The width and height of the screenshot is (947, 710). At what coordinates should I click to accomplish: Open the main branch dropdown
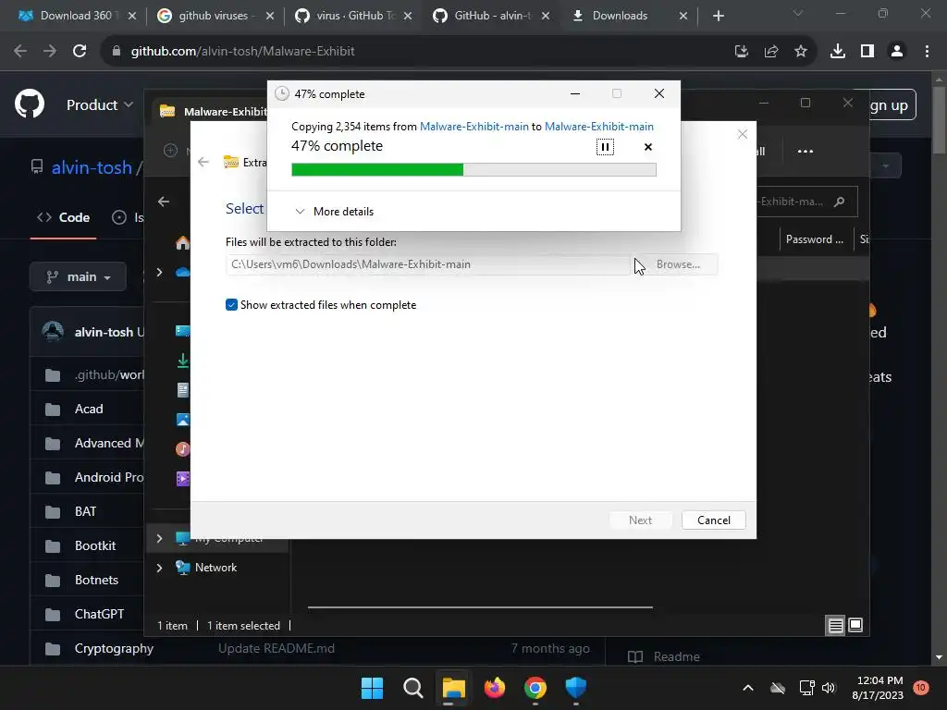79,276
